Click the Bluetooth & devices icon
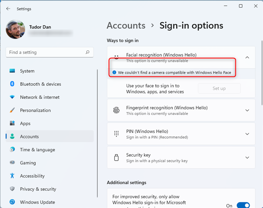 (x=12, y=84)
